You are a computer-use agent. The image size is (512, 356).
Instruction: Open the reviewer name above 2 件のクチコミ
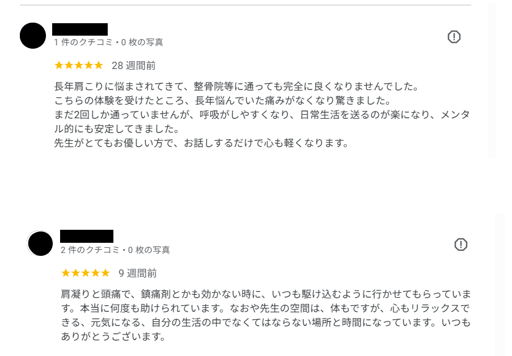pyautogui.click(x=87, y=236)
